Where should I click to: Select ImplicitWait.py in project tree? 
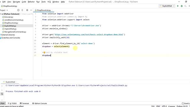tap(10, 29)
